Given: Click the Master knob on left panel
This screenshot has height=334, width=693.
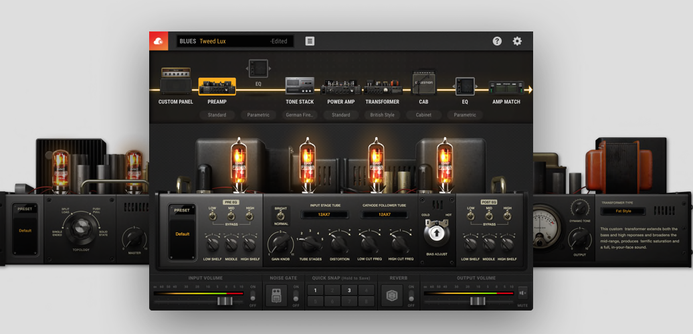Looking at the screenshot, I should tap(134, 239).
